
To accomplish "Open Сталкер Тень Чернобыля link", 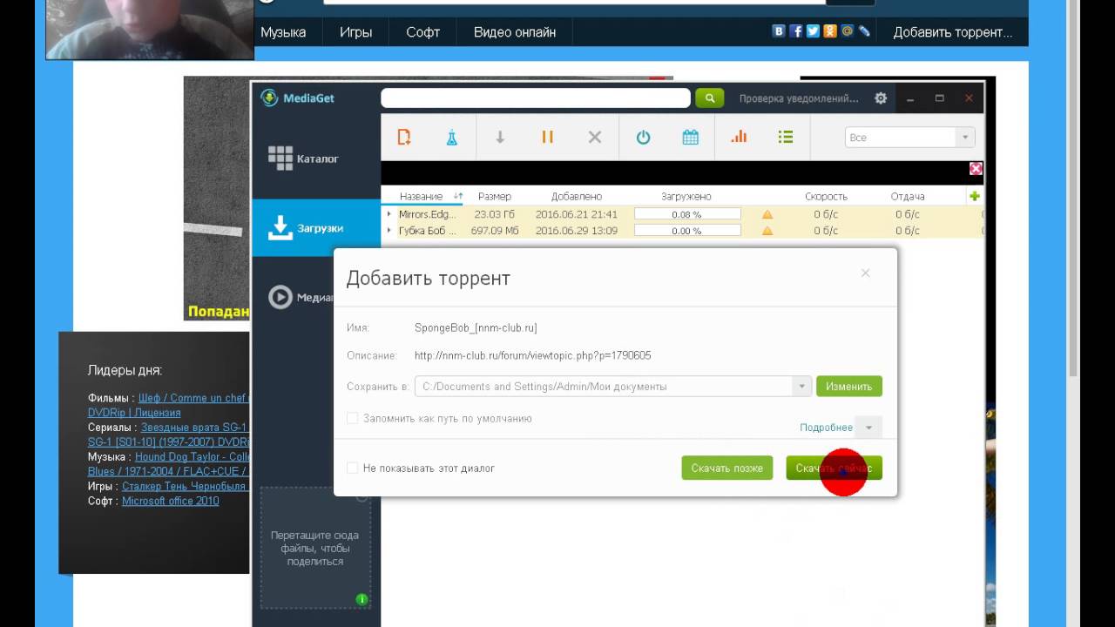I will click(185, 486).
